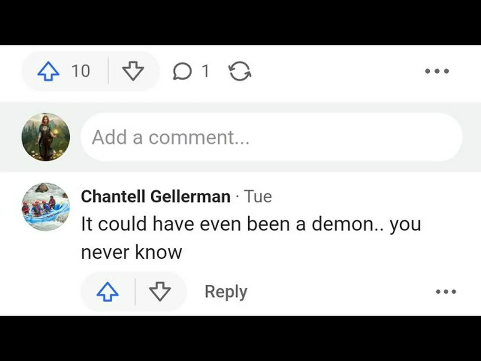Open Chantell Gellerman's rafting profile picture

[46, 206]
